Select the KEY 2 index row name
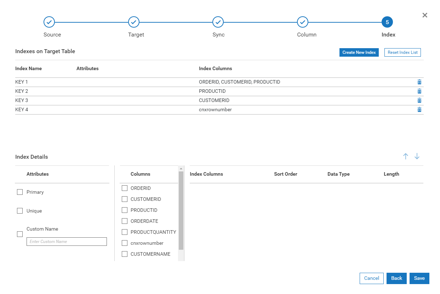Screen dimensions: 440x294 click(22, 91)
